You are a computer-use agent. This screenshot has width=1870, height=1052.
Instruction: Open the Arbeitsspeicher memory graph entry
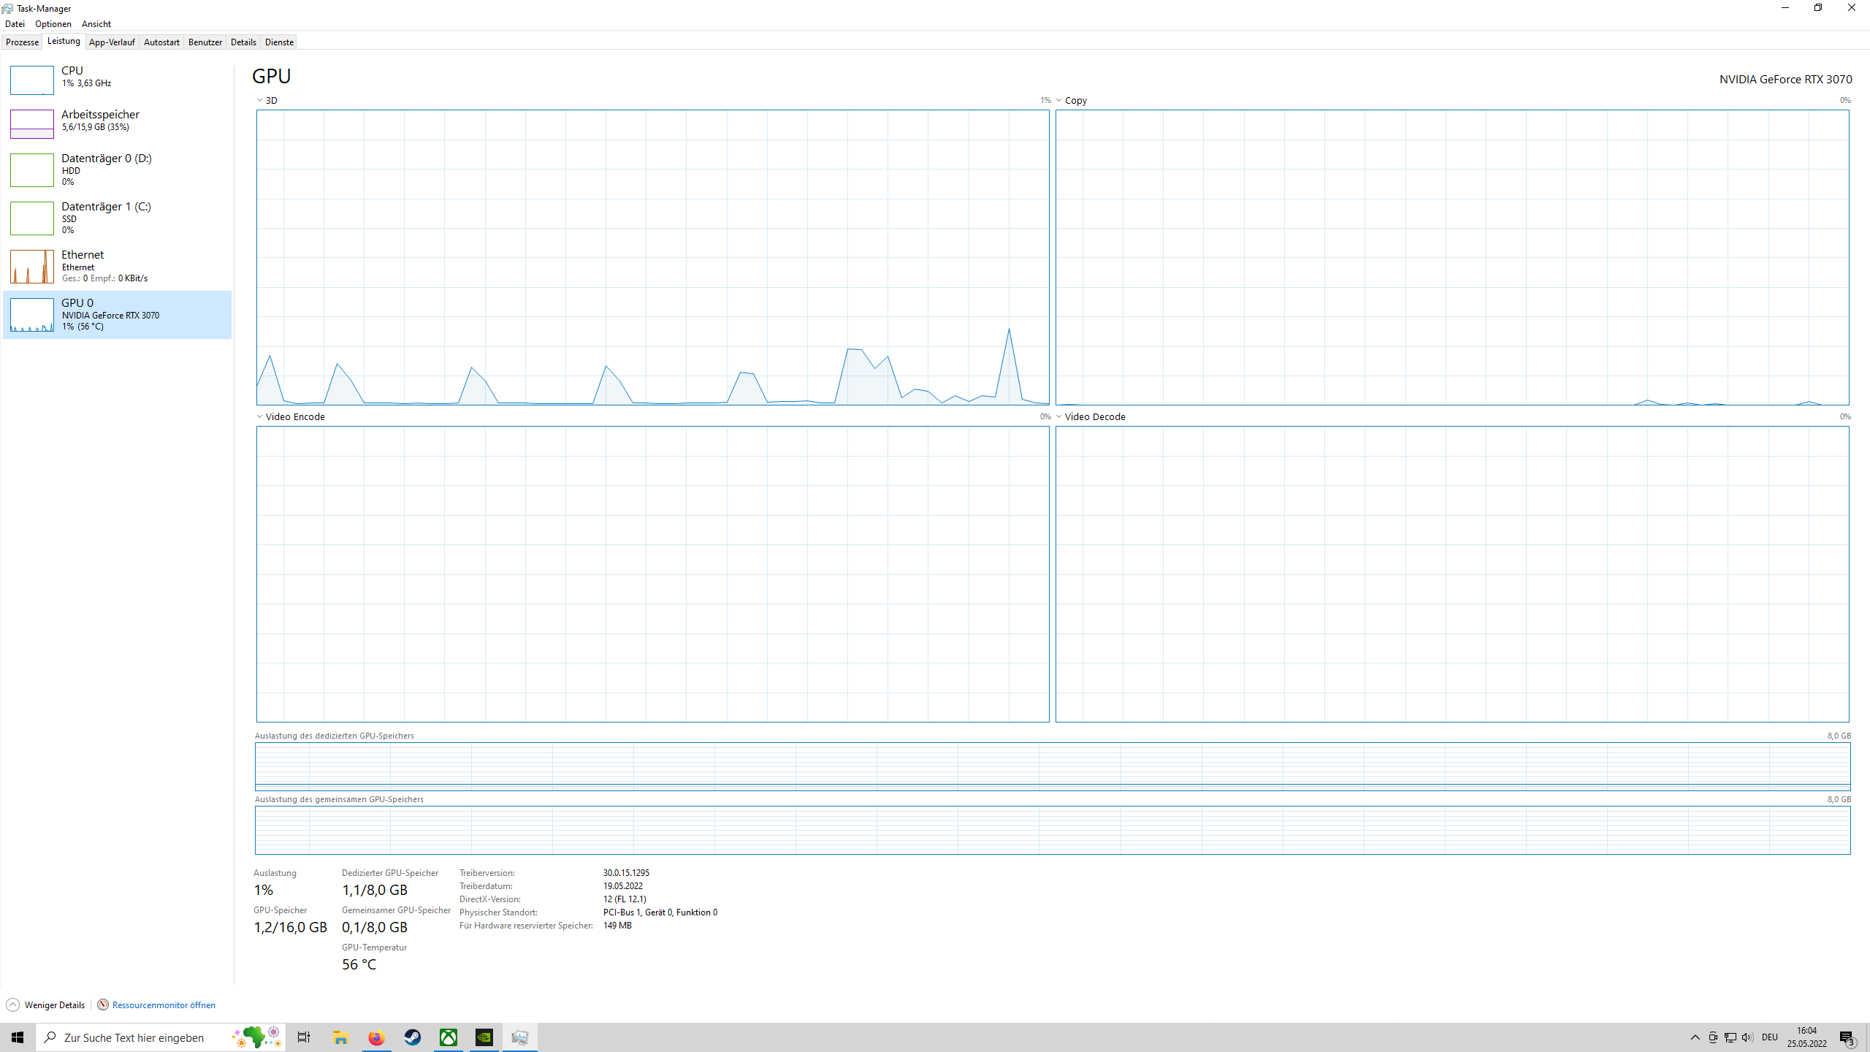pyautogui.click(x=100, y=121)
